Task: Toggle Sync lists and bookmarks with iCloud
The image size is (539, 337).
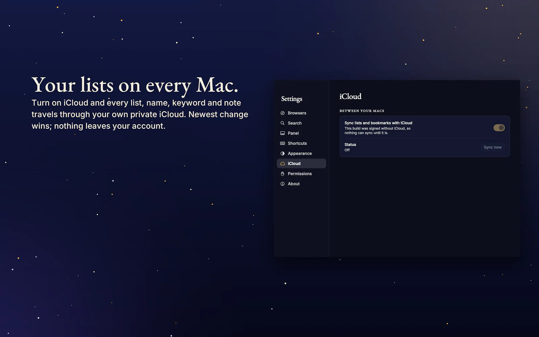Action: pyautogui.click(x=499, y=128)
